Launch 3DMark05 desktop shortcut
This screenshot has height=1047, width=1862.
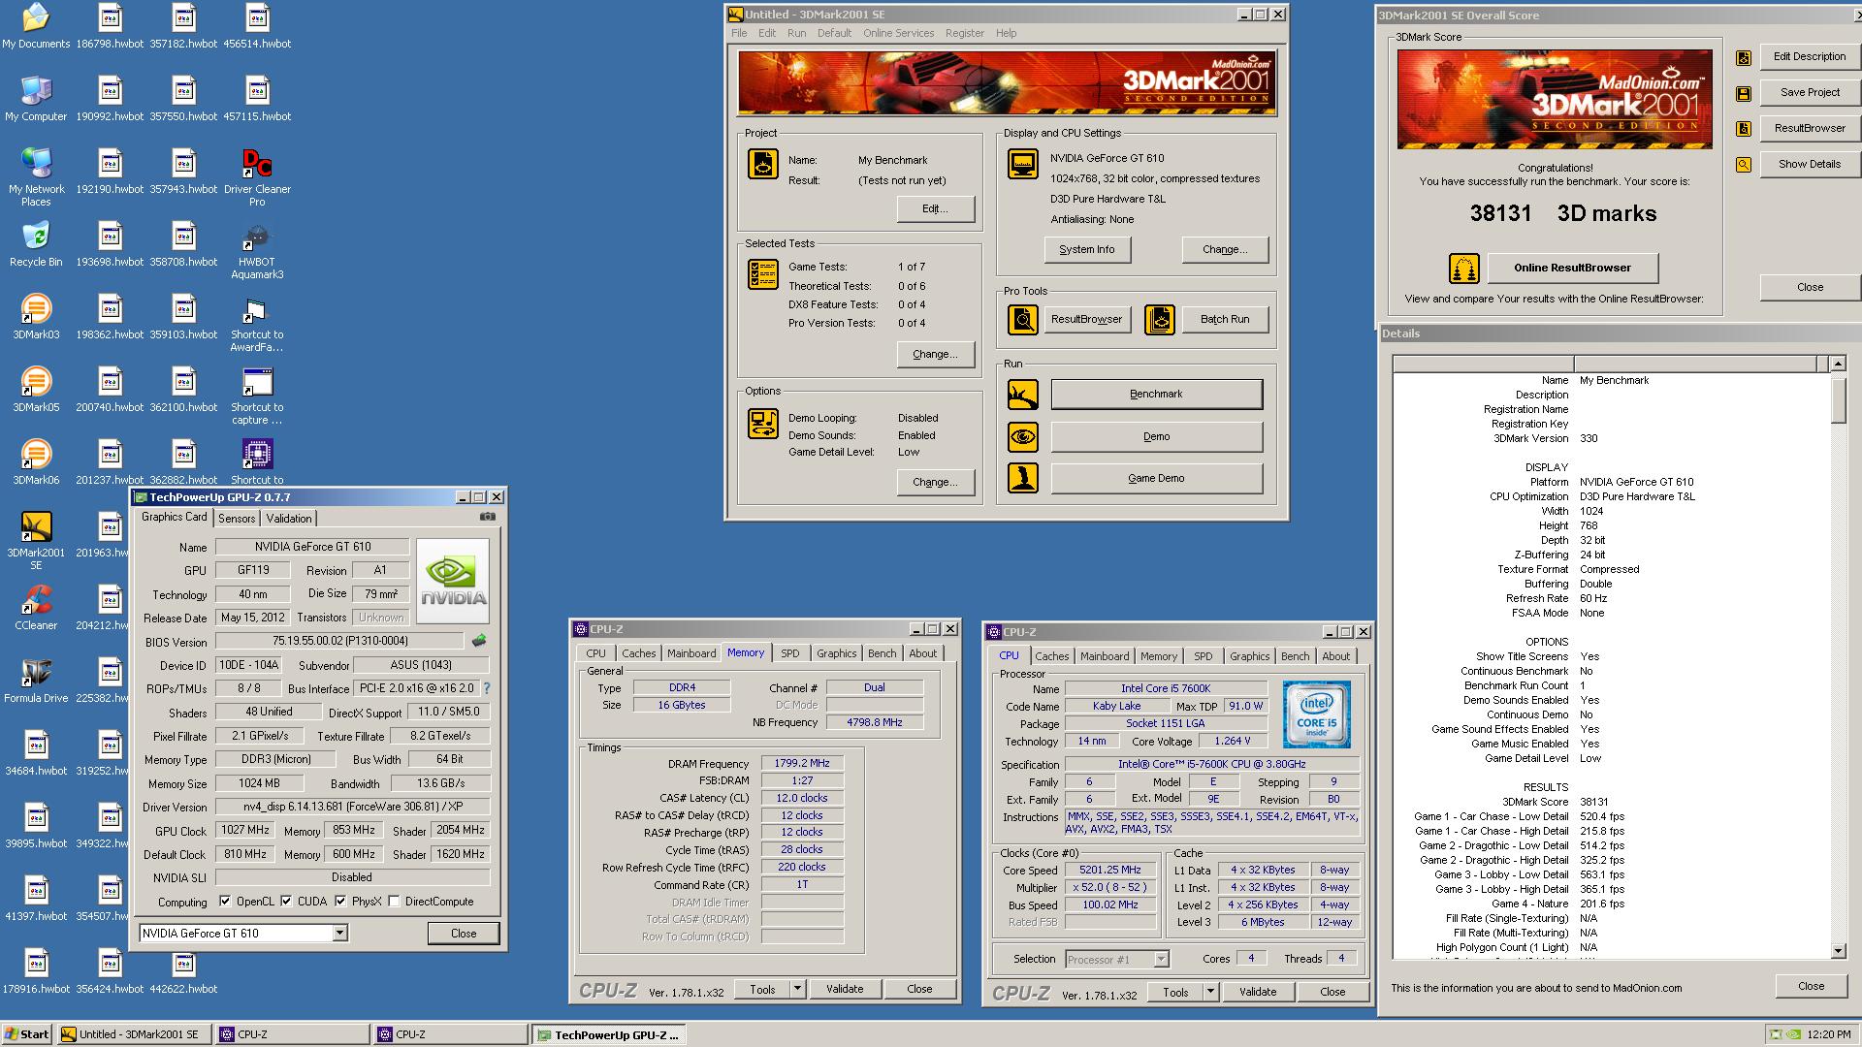36,390
